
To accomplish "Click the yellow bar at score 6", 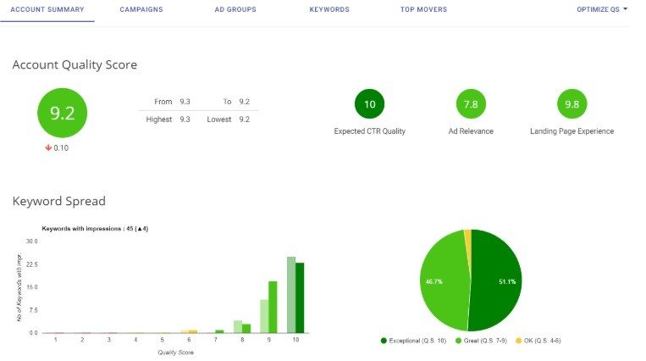I will pyautogui.click(x=193, y=331).
